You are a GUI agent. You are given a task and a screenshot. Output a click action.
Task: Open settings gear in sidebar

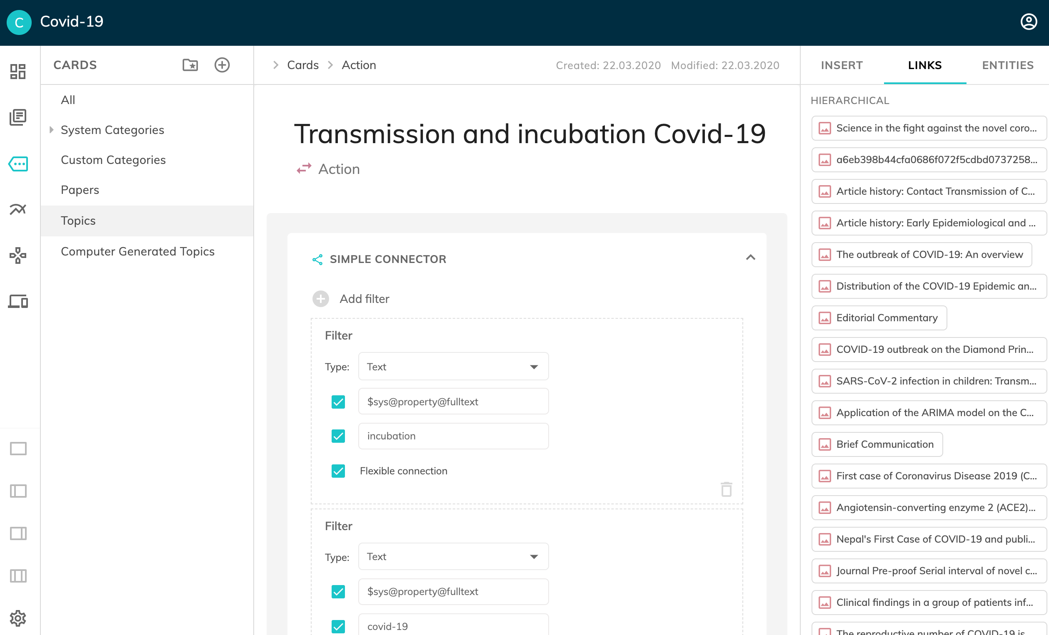18,618
